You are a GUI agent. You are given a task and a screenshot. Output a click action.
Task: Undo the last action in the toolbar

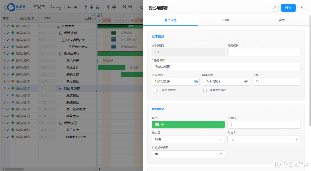point(36,7)
